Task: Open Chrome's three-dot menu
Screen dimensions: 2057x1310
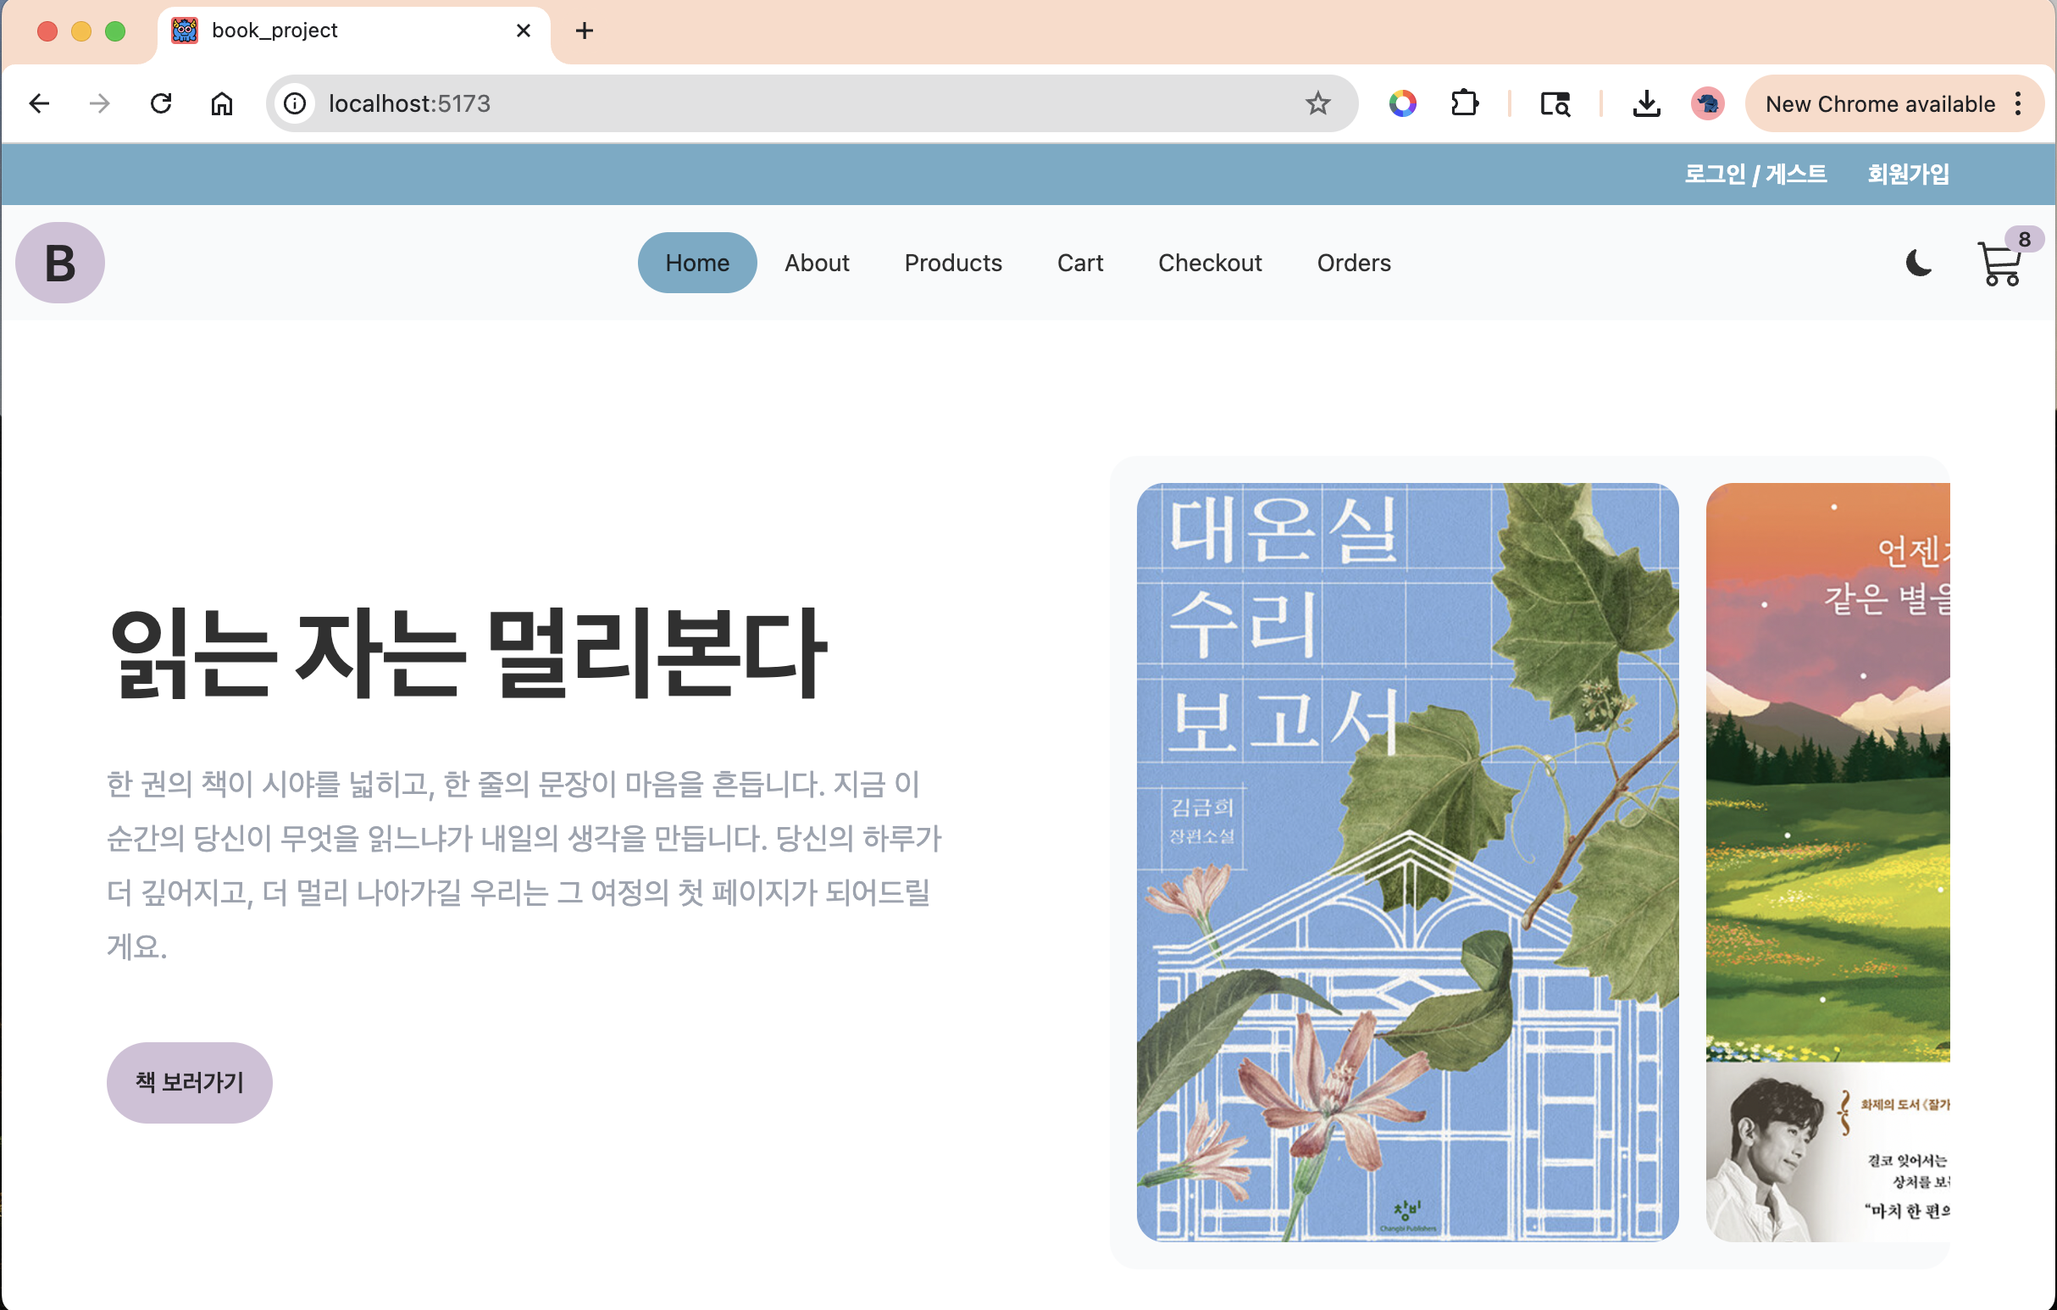Action: [2019, 103]
